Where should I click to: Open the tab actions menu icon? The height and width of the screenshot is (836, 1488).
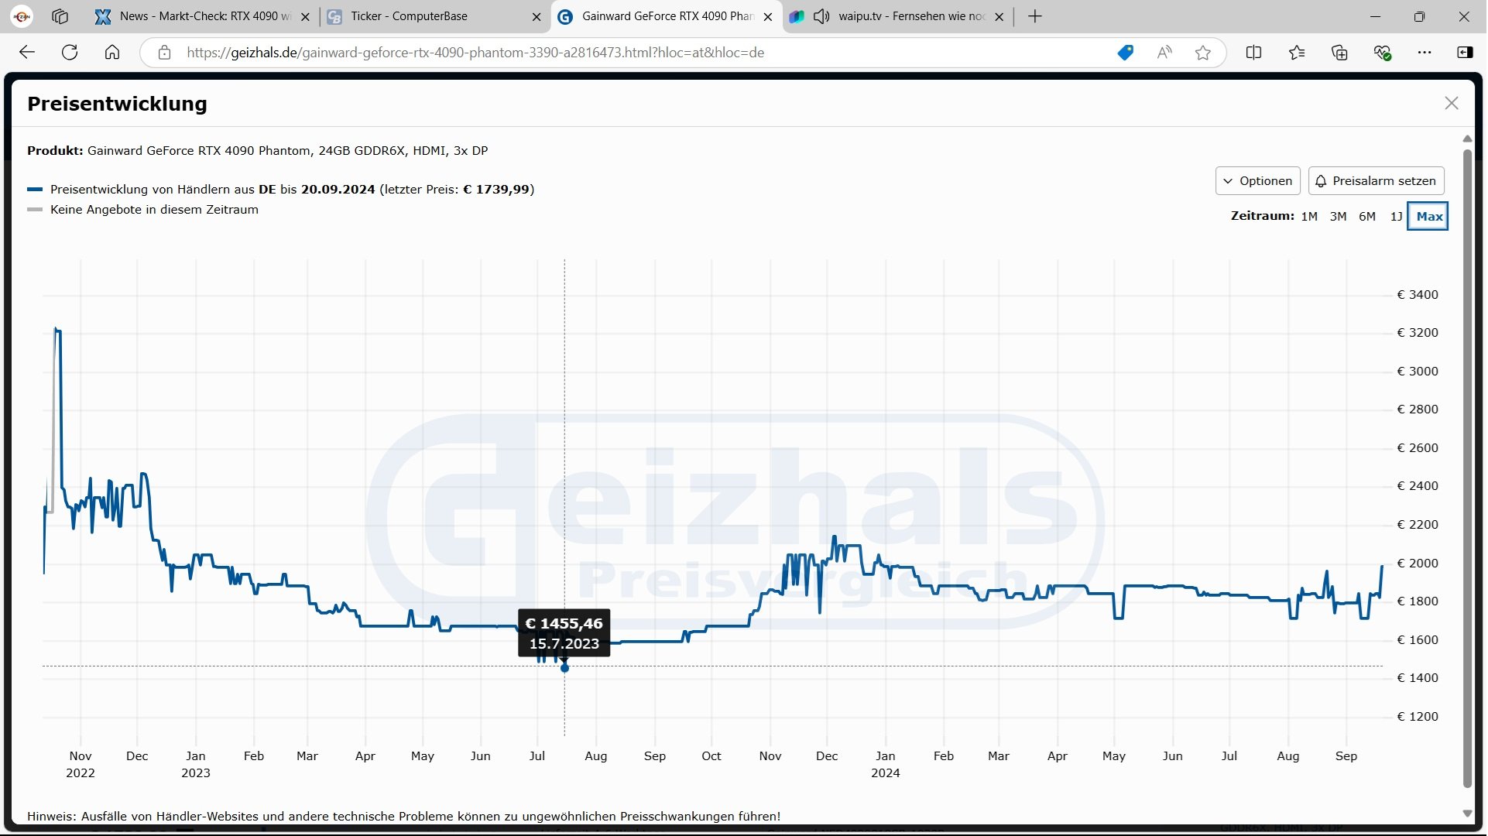(60, 16)
